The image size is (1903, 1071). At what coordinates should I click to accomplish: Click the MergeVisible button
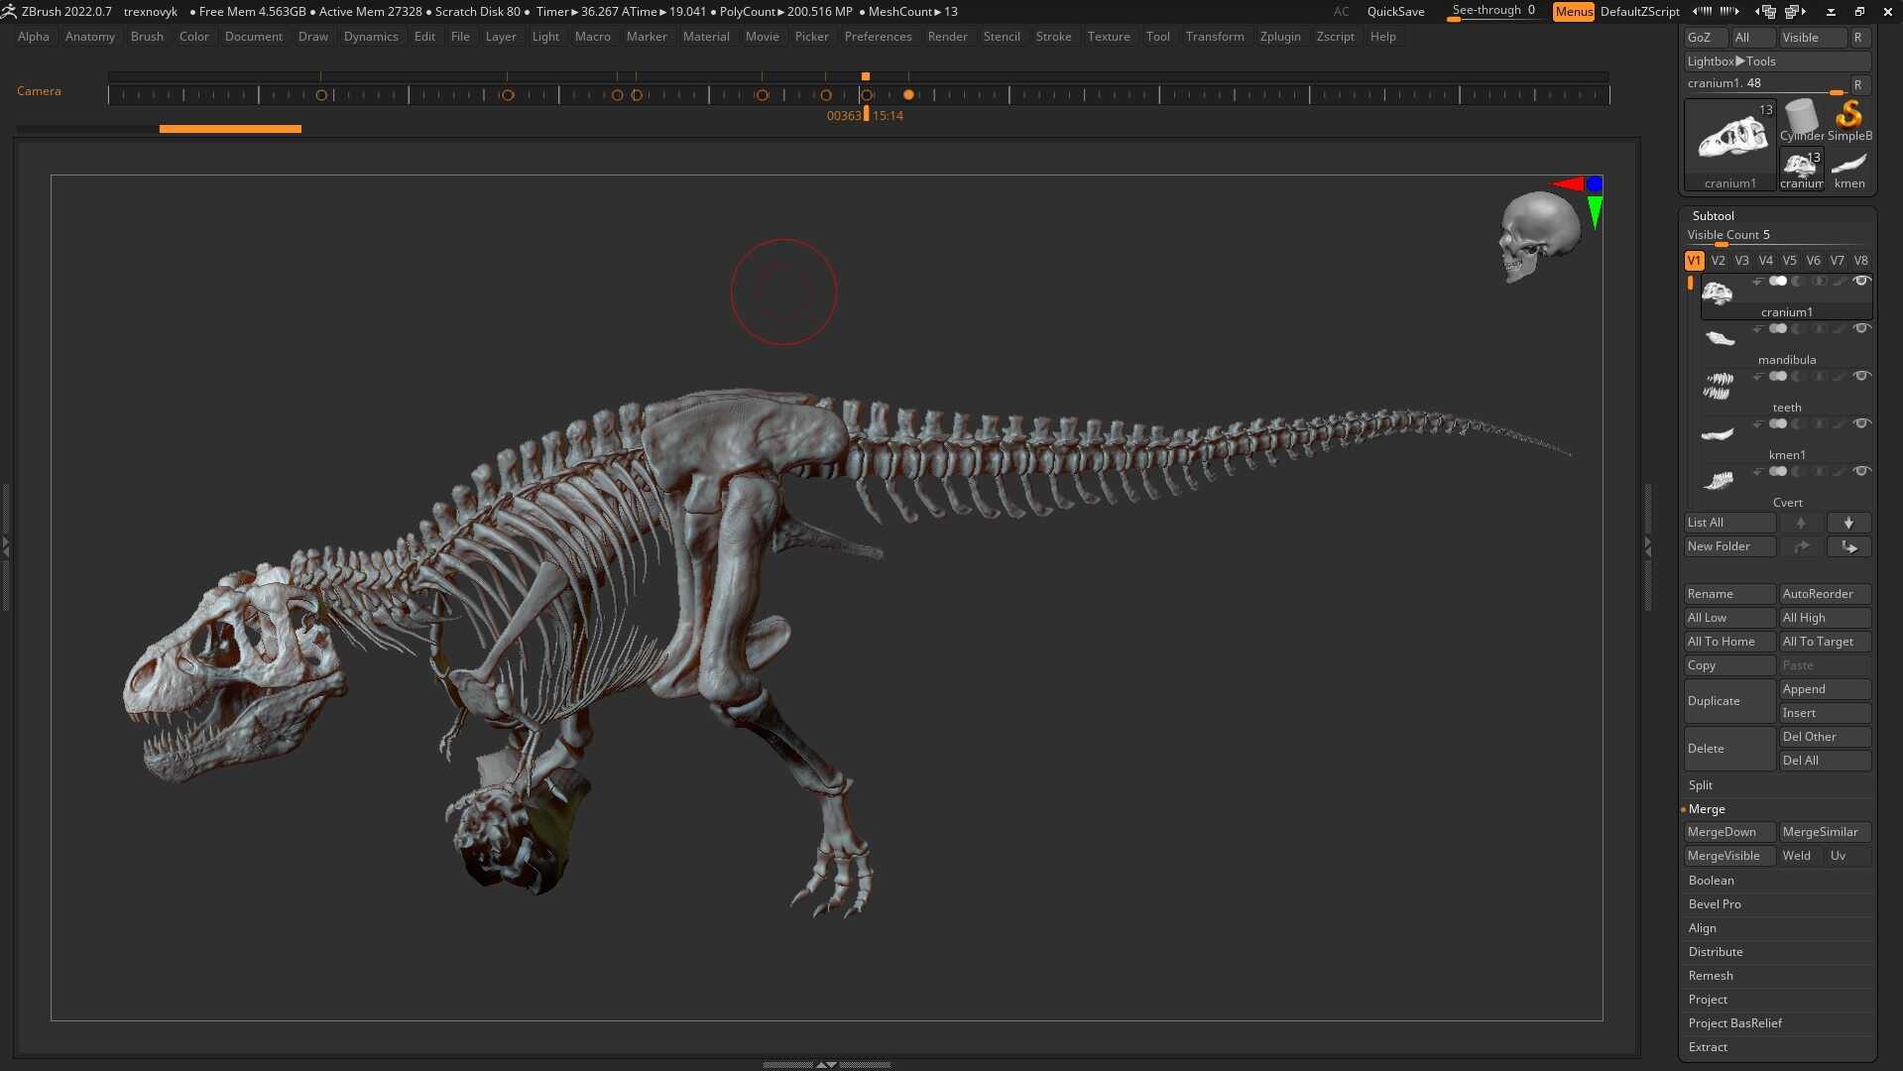(1723, 855)
